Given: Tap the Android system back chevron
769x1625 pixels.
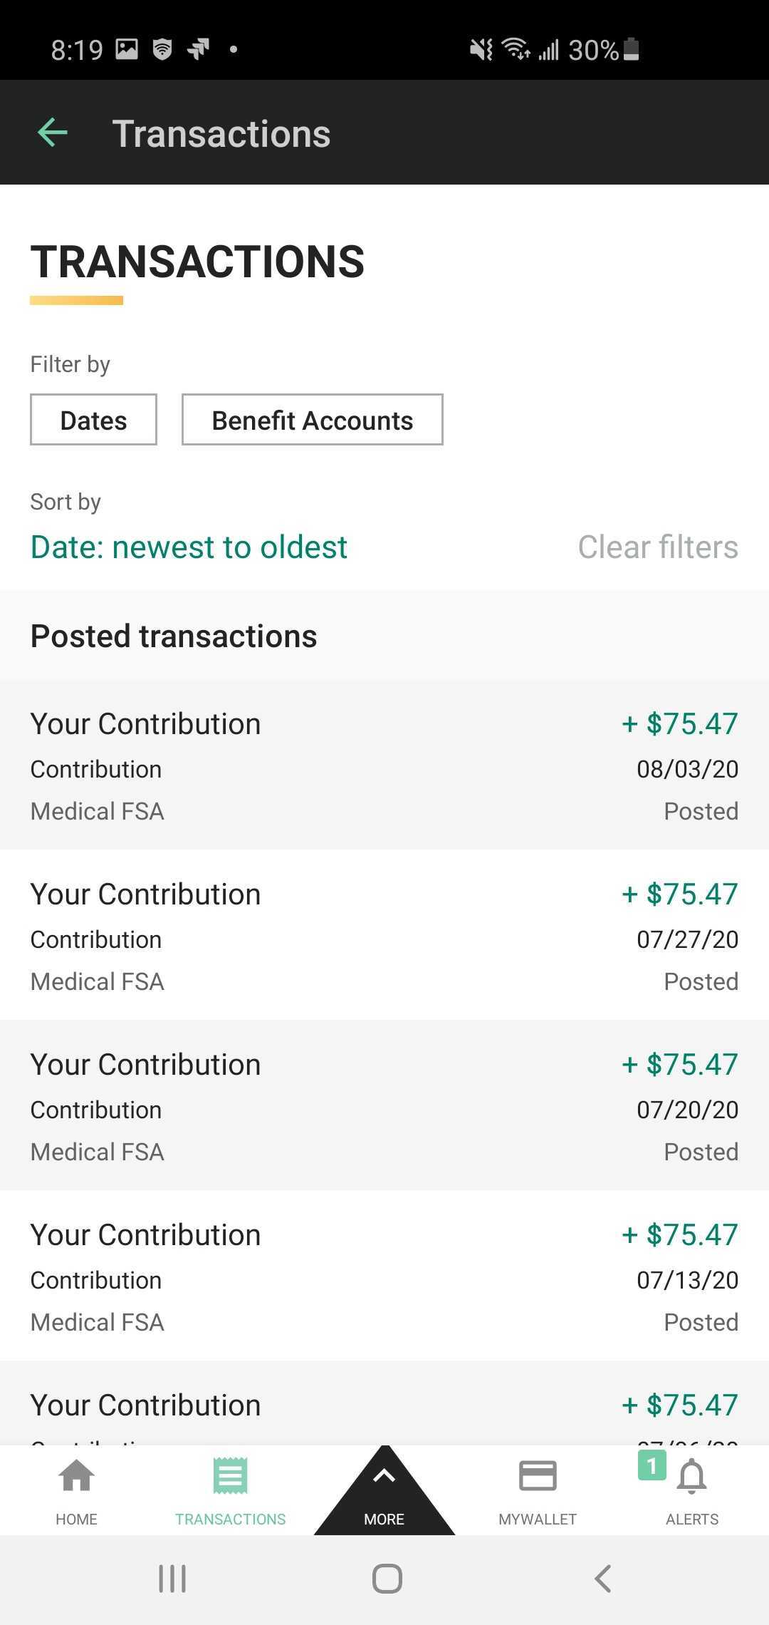Looking at the screenshot, I should click(x=602, y=1578).
